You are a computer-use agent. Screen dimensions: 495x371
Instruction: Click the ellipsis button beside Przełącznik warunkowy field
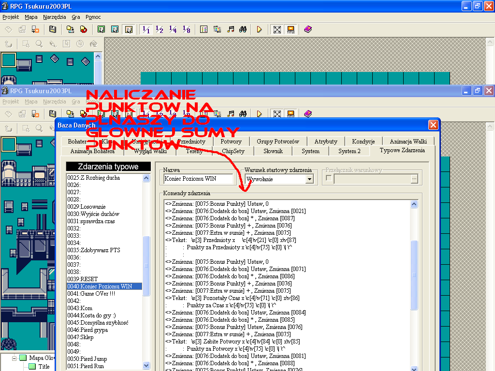click(414, 179)
